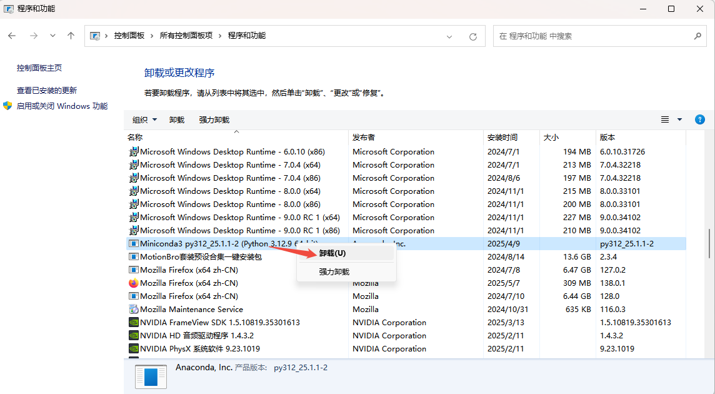Click the Desktop Runtime 9.0.0 RC 1 (x86) icon
The image size is (715, 394).
[133, 231]
